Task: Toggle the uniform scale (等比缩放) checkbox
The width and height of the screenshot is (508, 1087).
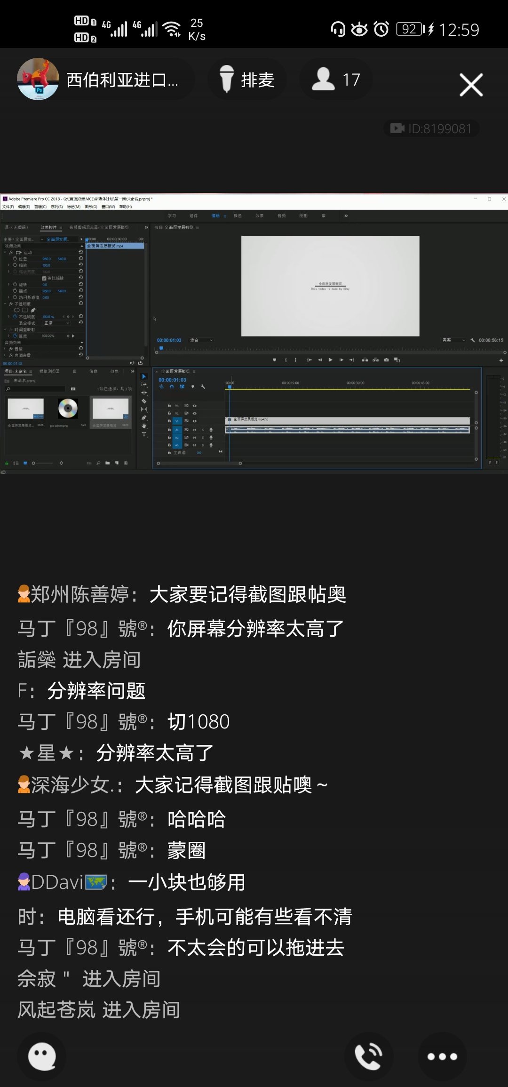Action: coord(44,278)
